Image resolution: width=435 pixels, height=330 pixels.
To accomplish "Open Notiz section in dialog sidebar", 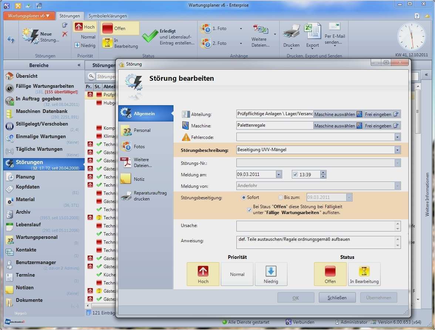I will [139, 179].
